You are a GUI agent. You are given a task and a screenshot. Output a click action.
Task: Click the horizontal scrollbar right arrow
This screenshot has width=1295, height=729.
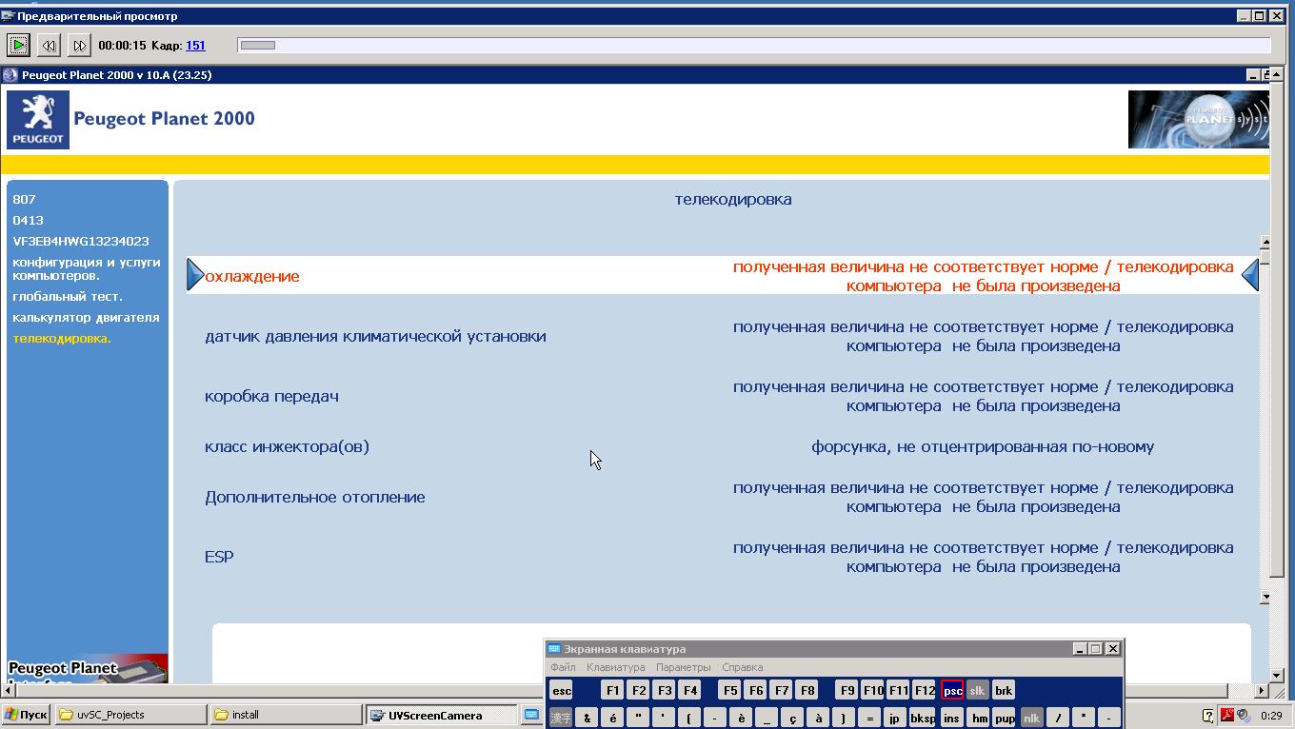tap(1262, 690)
